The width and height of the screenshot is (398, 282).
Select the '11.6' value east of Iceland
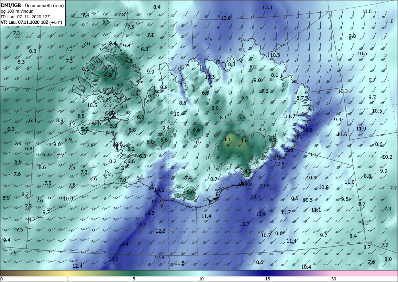pyautogui.click(x=342, y=134)
